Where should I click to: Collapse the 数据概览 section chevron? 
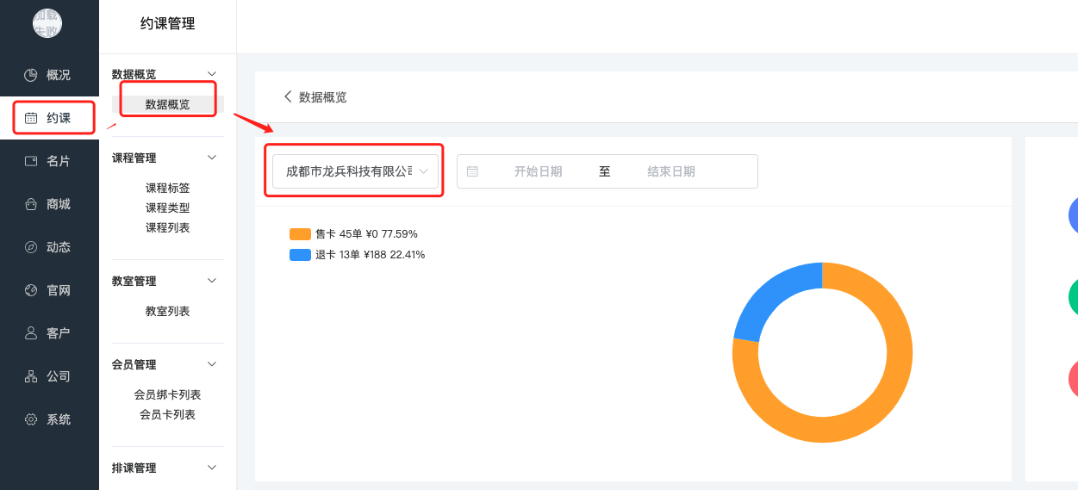pos(213,74)
